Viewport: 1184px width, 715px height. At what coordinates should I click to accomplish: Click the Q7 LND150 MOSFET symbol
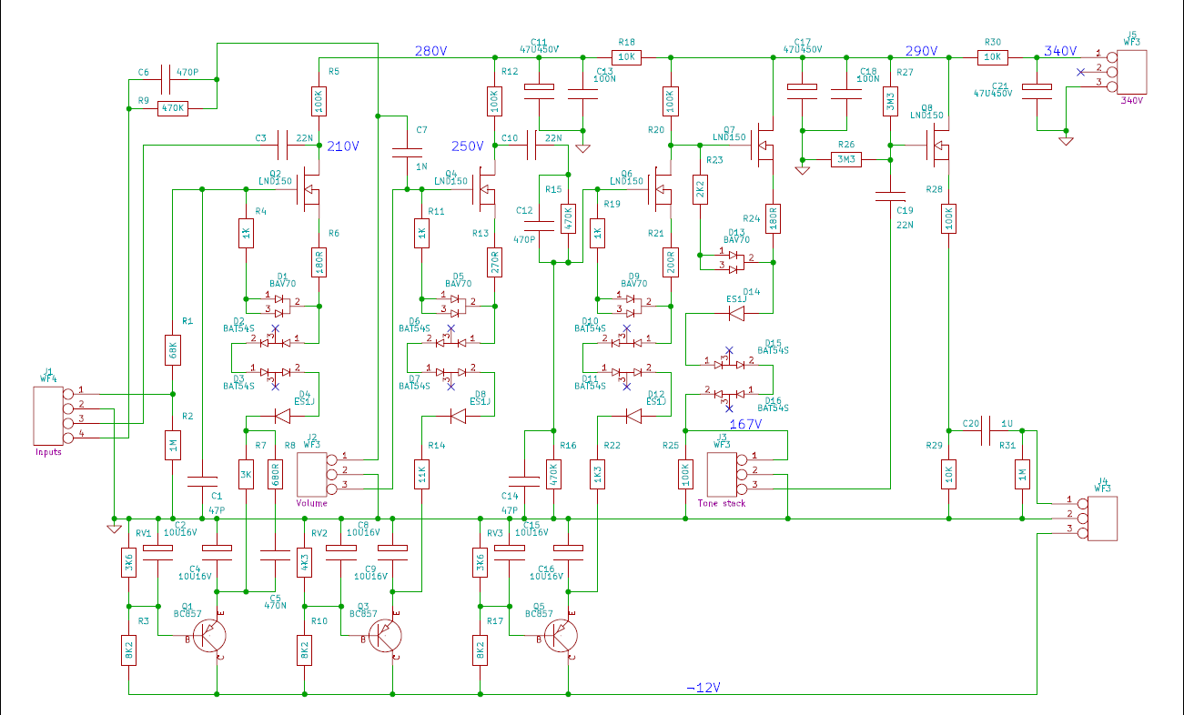(762, 145)
